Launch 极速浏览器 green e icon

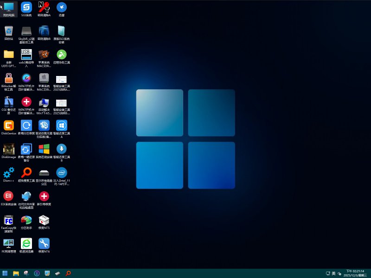pos(26,246)
